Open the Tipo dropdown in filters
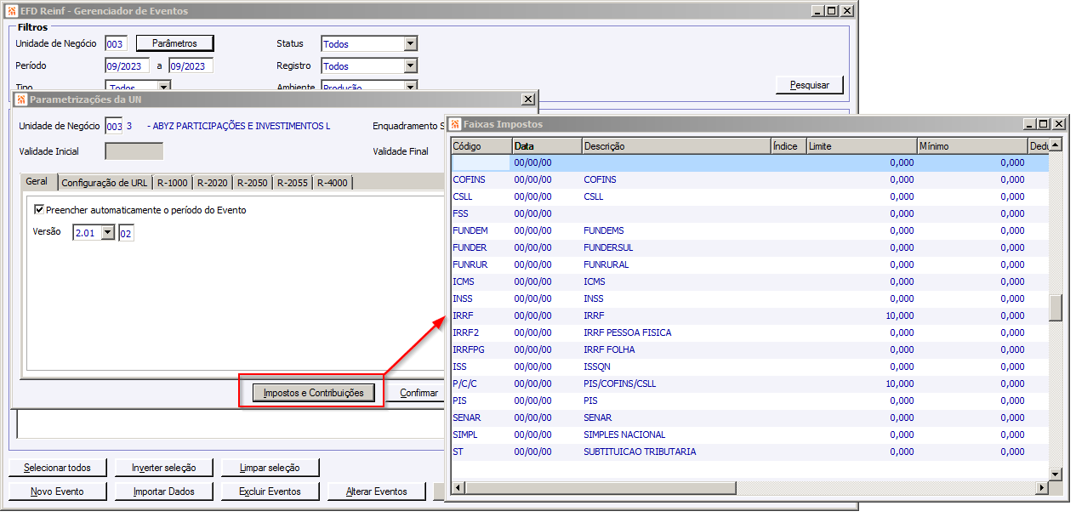This screenshot has width=1076, height=517. (x=164, y=87)
